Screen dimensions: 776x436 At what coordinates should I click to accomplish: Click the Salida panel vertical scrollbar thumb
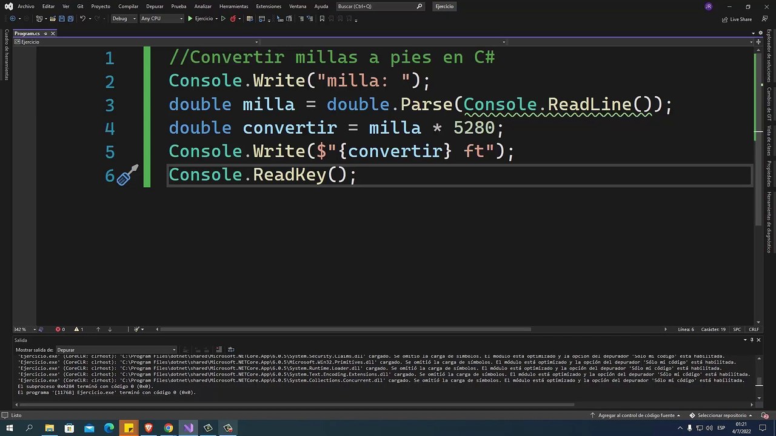(759, 381)
